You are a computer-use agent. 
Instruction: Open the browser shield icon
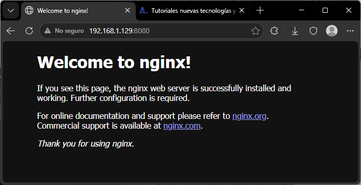point(313,31)
